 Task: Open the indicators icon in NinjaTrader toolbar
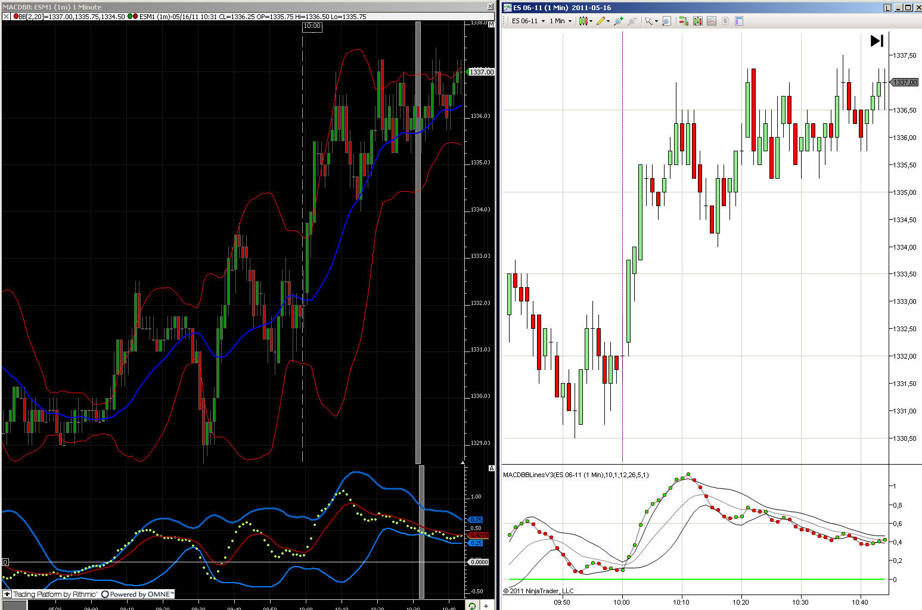712,21
